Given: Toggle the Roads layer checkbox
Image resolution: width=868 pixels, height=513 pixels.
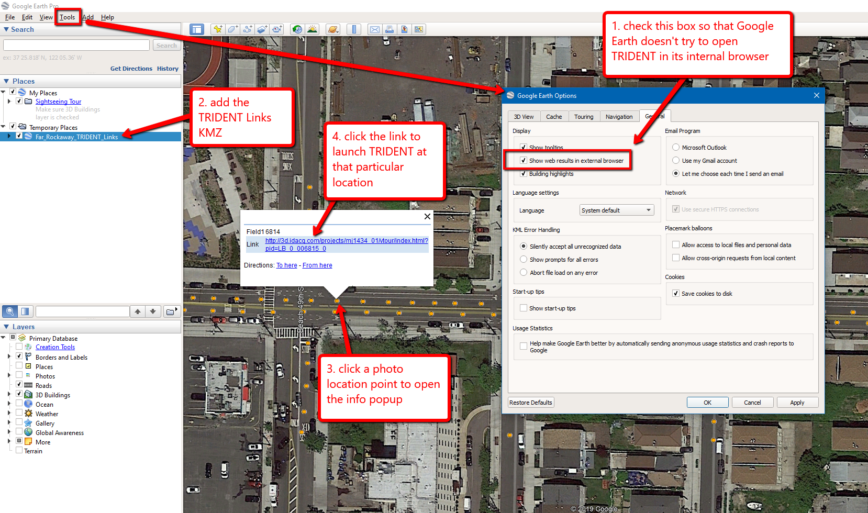Looking at the screenshot, I should [x=19, y=385].
